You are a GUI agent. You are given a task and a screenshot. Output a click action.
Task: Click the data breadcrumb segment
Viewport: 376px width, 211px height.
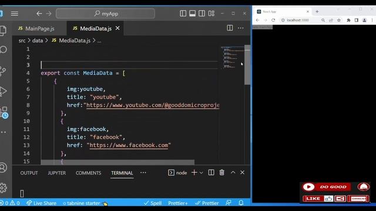click(x=38, y=40)
